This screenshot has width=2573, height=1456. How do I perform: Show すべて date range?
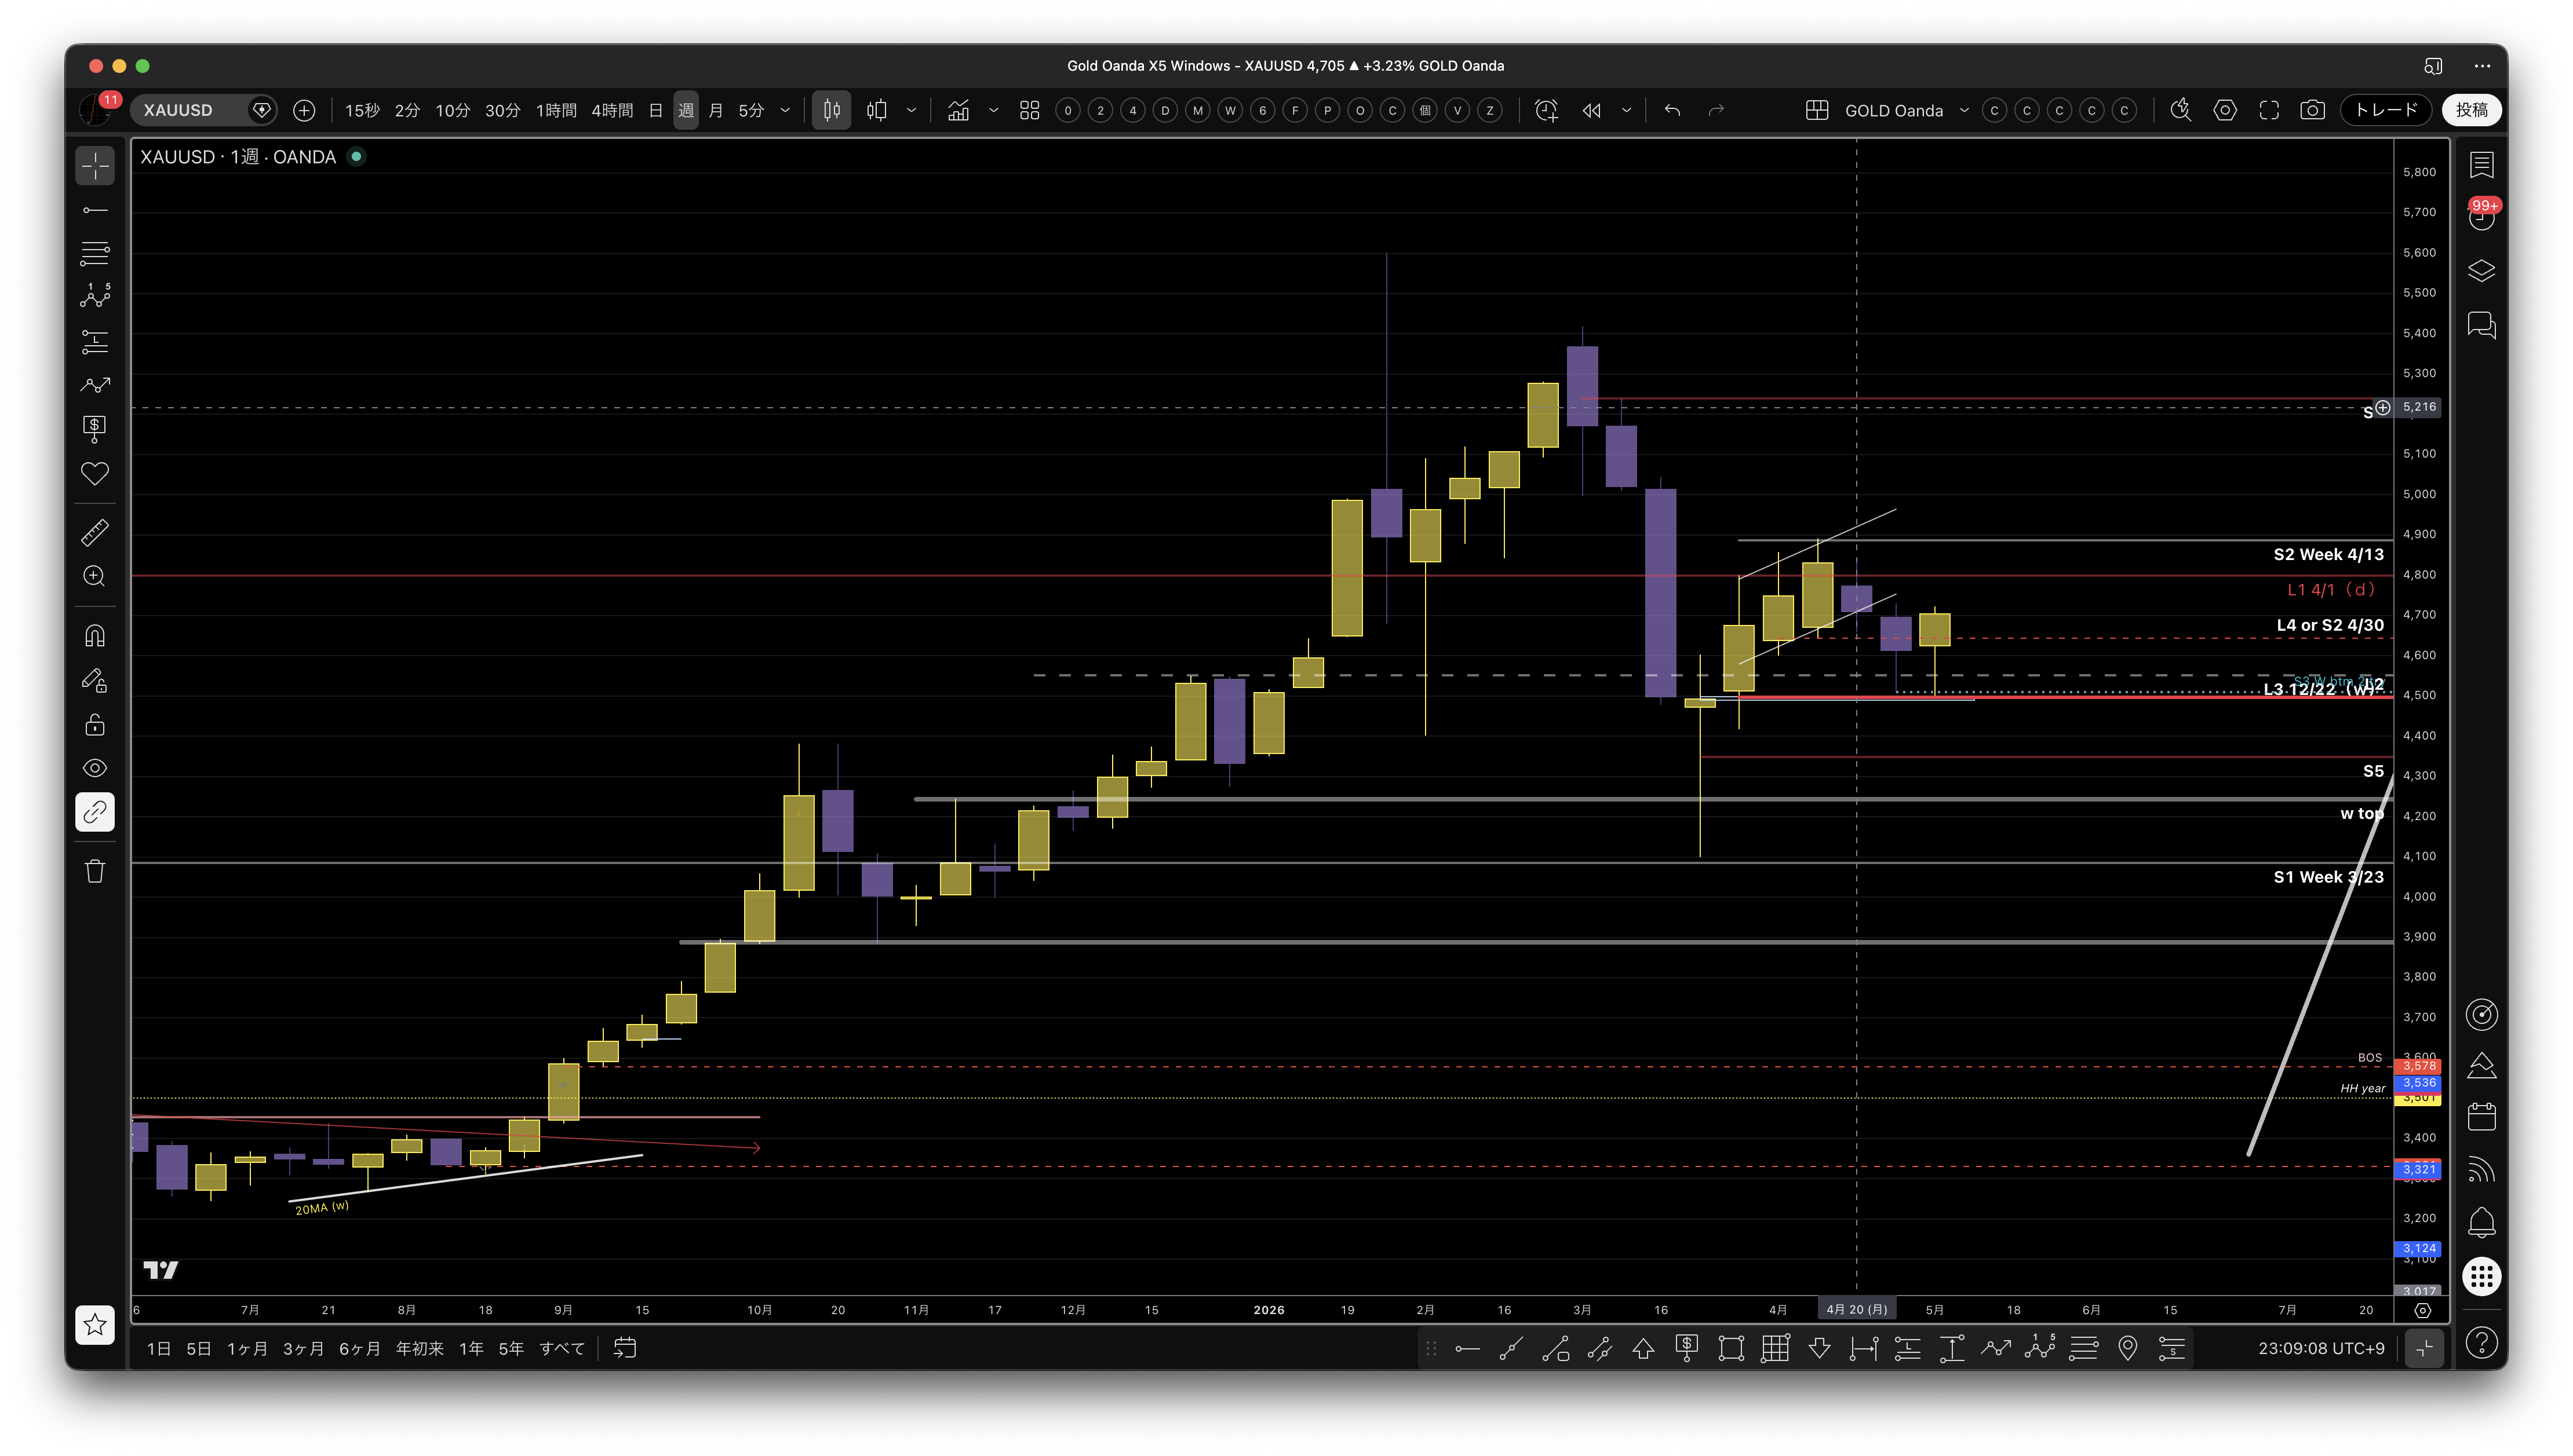click(562, 1349)
